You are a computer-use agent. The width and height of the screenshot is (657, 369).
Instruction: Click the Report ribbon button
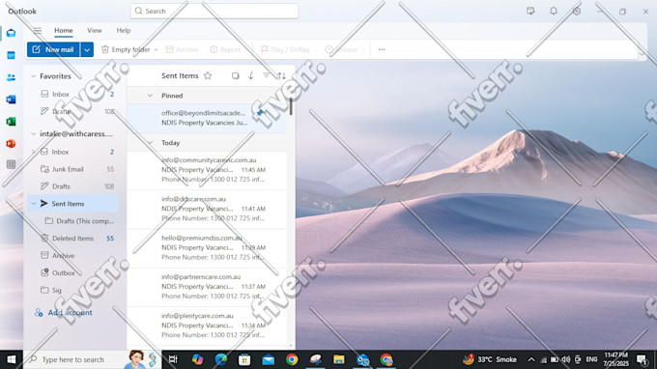pos(225,49)
